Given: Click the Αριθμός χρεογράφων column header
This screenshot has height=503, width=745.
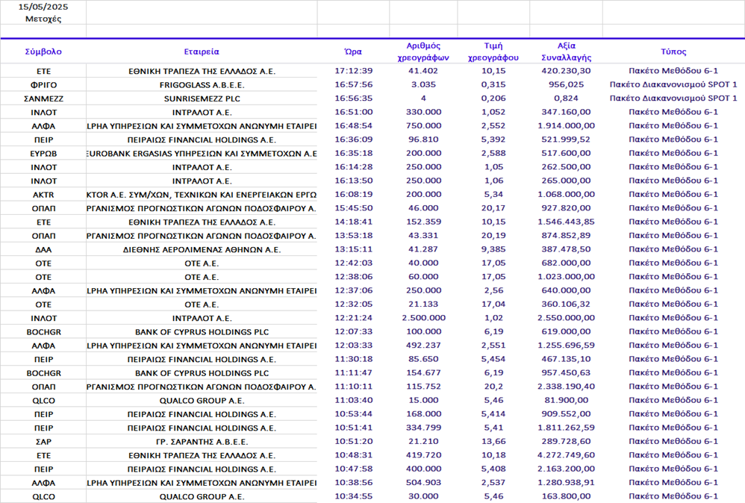Looking at the screenshot, I should [x=423, y=51].
